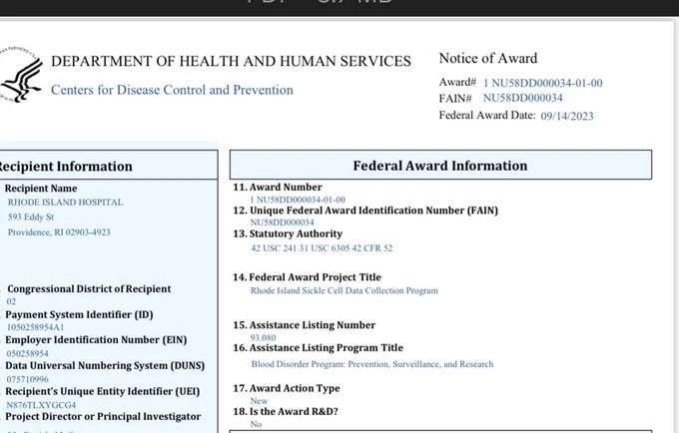679x433 pixels.
Task: Select award action type value 'New'
Action: click(x=259, y=401)
